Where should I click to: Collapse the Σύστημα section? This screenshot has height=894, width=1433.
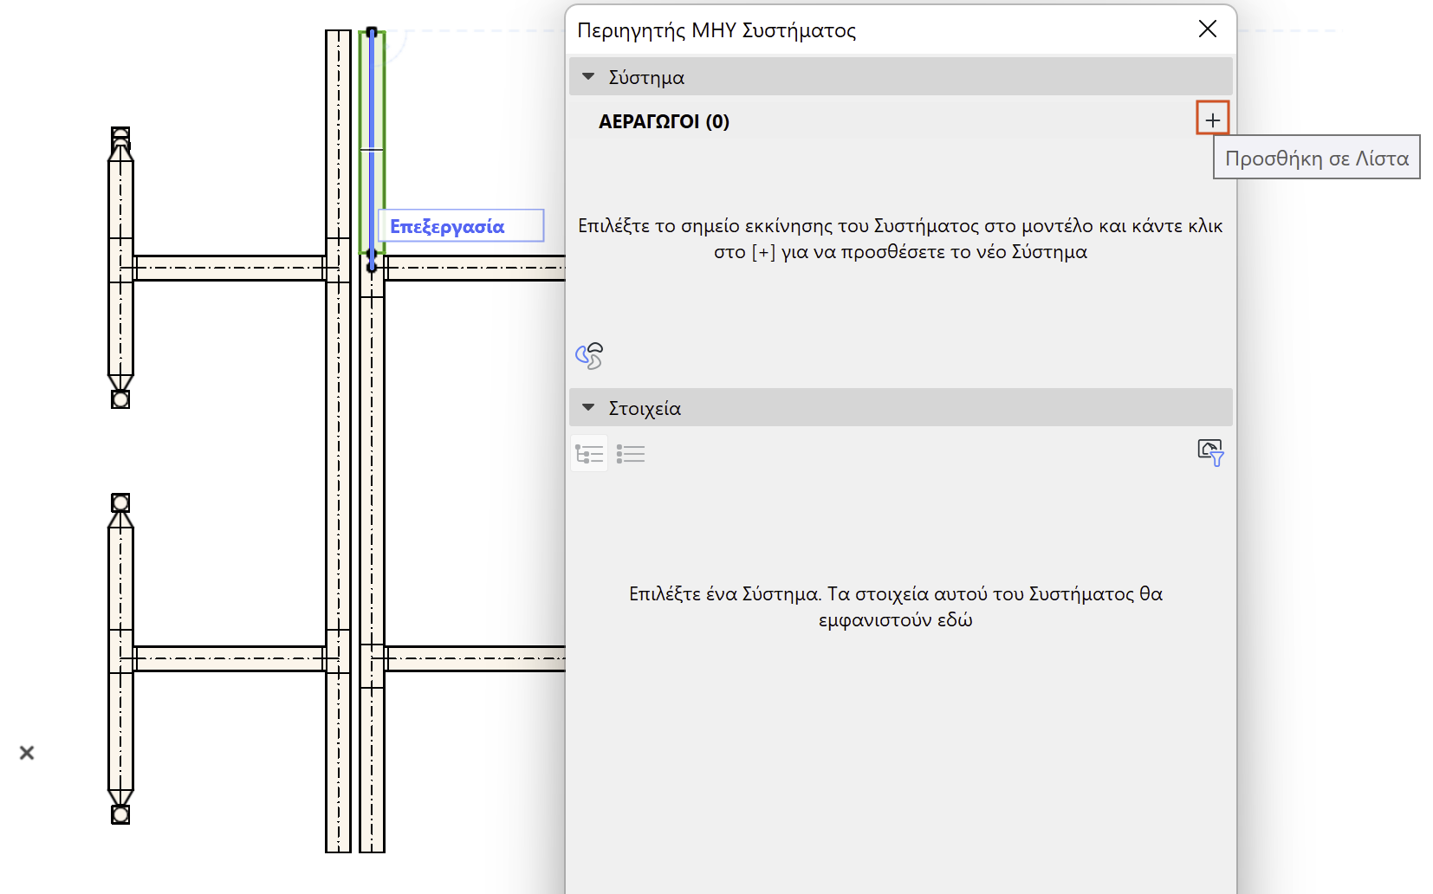point(589,77)
